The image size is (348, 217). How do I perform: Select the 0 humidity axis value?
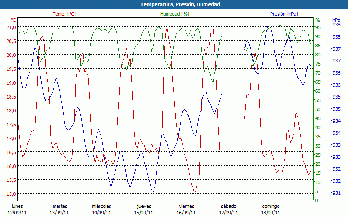[317, 201]
